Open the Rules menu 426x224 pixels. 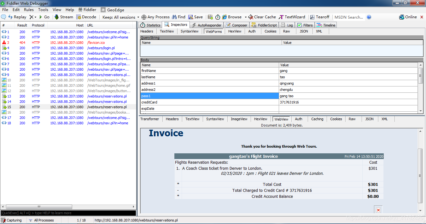29,10
